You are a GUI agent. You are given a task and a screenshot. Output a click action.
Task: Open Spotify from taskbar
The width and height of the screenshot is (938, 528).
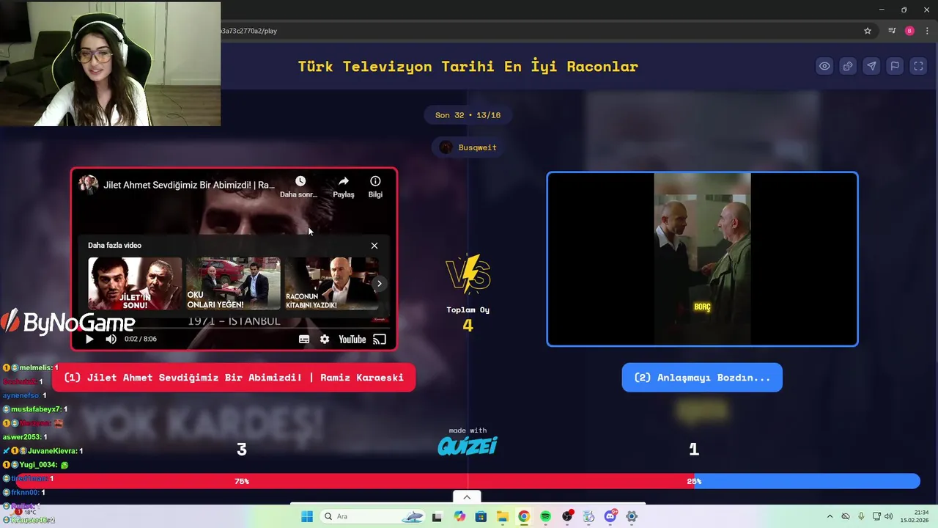point(545,516)
